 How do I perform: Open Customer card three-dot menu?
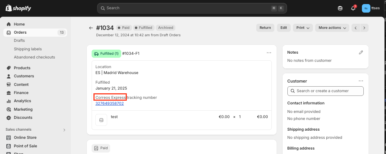361,81
